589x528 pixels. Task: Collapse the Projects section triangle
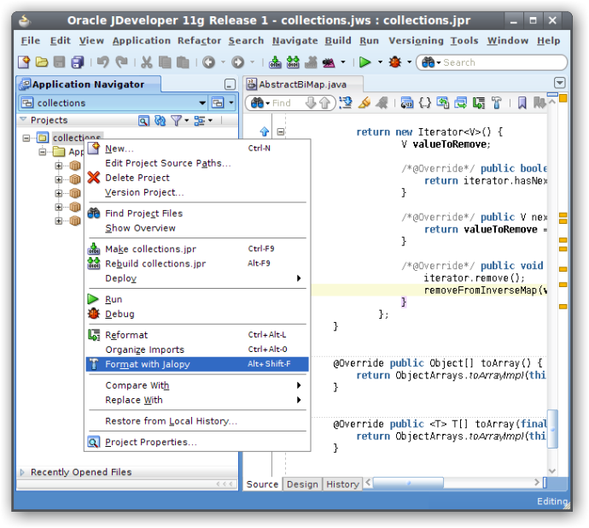point(23,120)
